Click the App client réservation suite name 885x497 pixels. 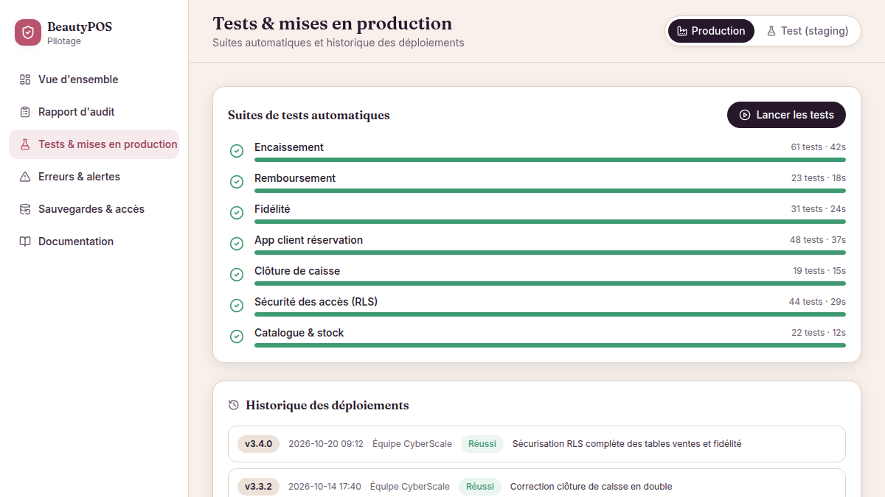pyautogui.click(x=308, y=240)
